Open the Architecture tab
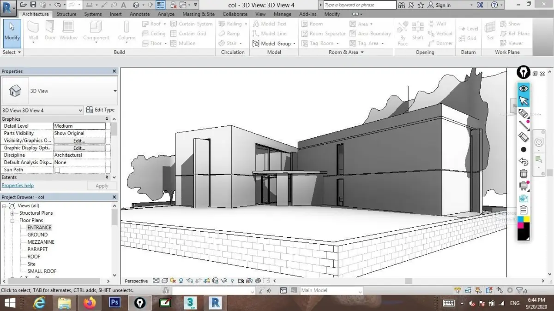This screenshot has width=554, height=311. [x=36, y=14]
